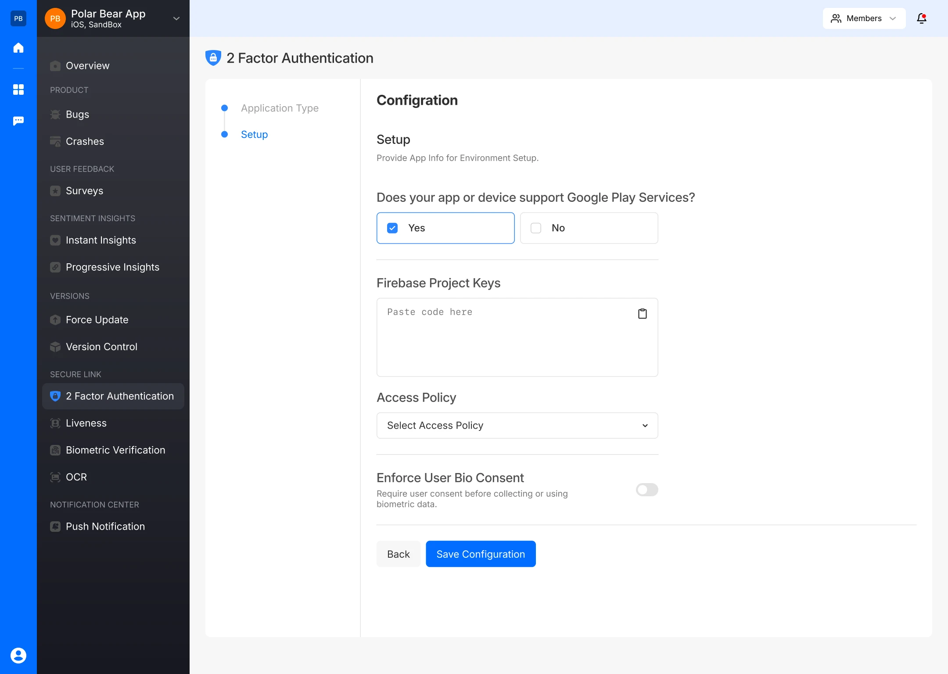Screen dimensions: 948x674
Task: Open the Select Access Policy dropdown
Action: pyautogui.click(x=517, y=425)
